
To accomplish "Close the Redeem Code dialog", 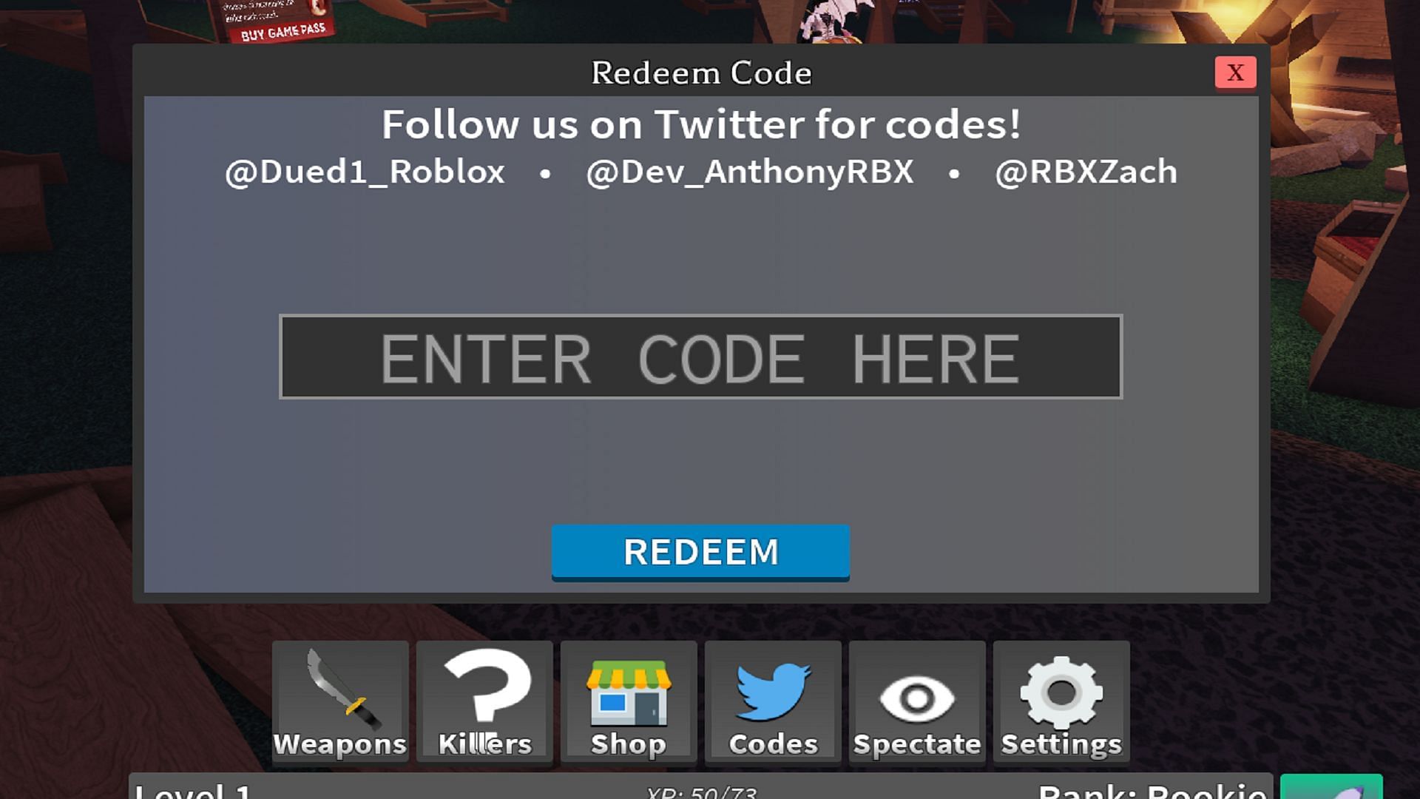I will 1234,73.
